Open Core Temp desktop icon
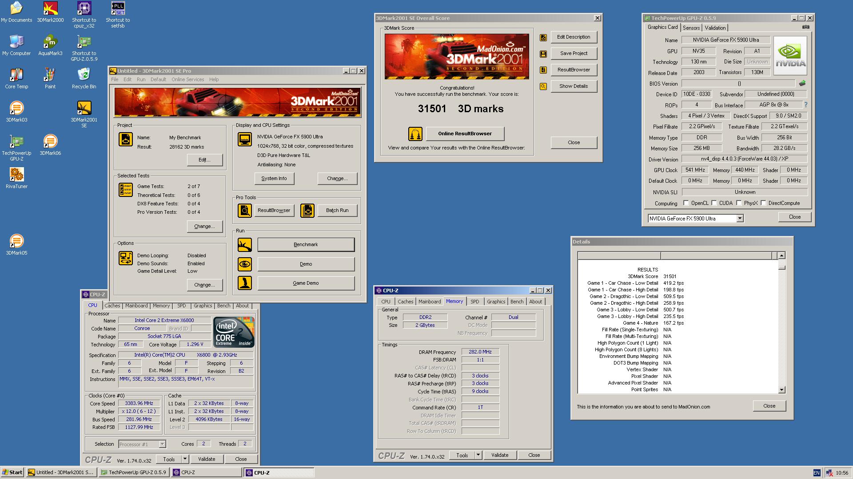Screen dimensions: 853x479 tap(16, 79)
